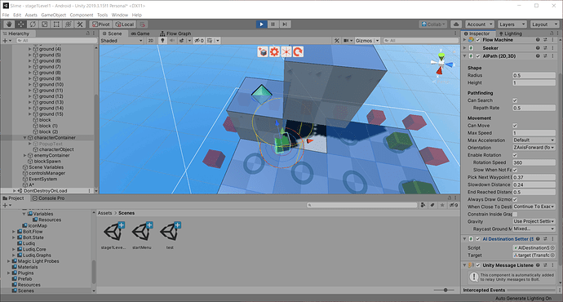563x302 pixels.
Task: Open the Layers dropdown
Action: pos(512,24)
